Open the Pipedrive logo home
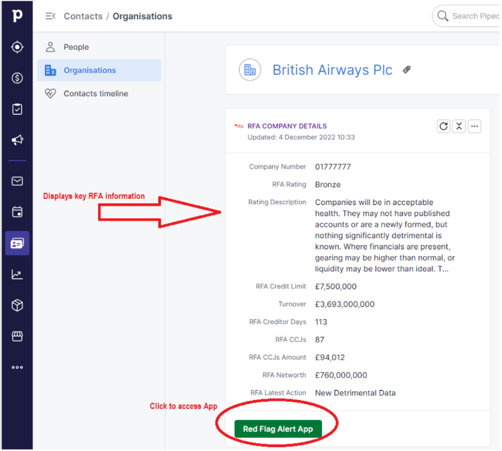This screenshot has width=502, height=451. point(17,15)
